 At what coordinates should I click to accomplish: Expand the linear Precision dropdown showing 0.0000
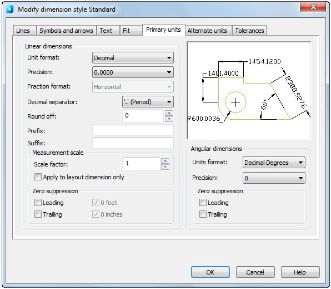pos(133,72)
